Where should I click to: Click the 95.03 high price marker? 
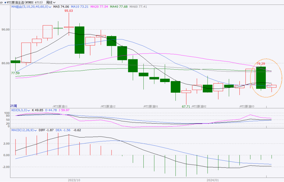pyautogui.click(x=68, y=11)
